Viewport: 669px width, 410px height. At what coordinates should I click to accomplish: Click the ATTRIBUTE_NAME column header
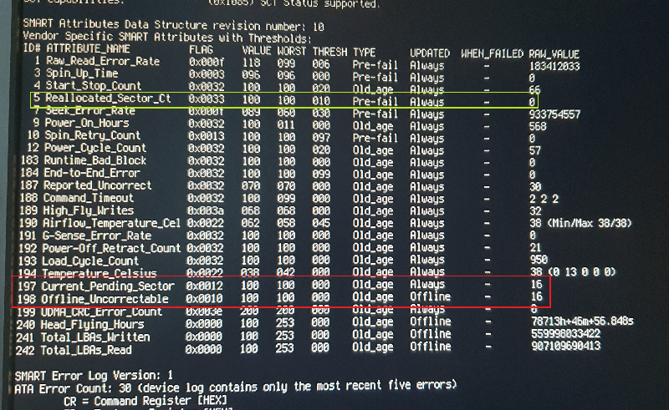pos(82,53)
